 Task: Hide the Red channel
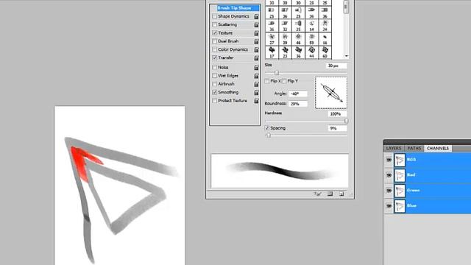click(x=389, y=175)
